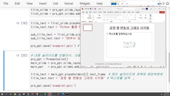Click the Paste clipboard icon

(x=90, y=16)
